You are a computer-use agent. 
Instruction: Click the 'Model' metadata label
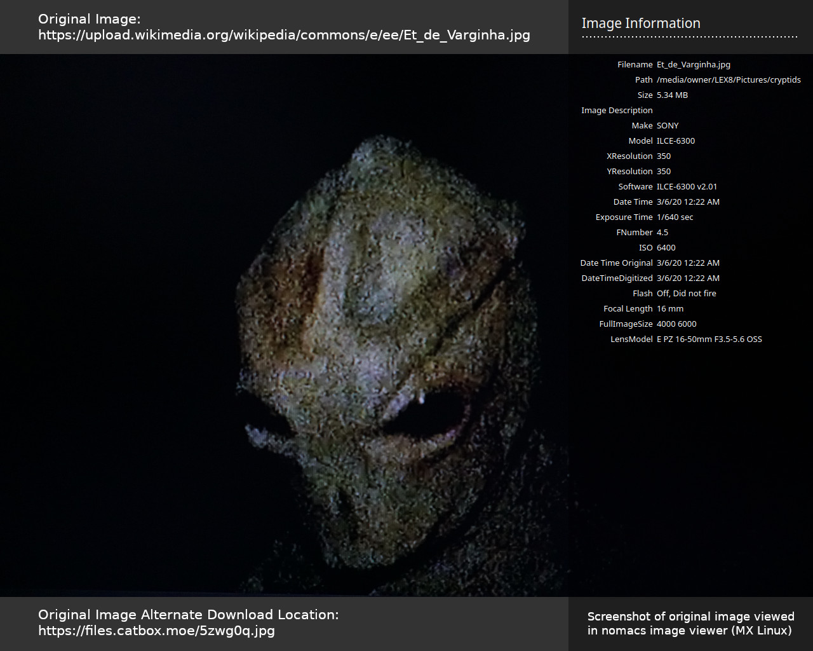[x=641, y=141]
